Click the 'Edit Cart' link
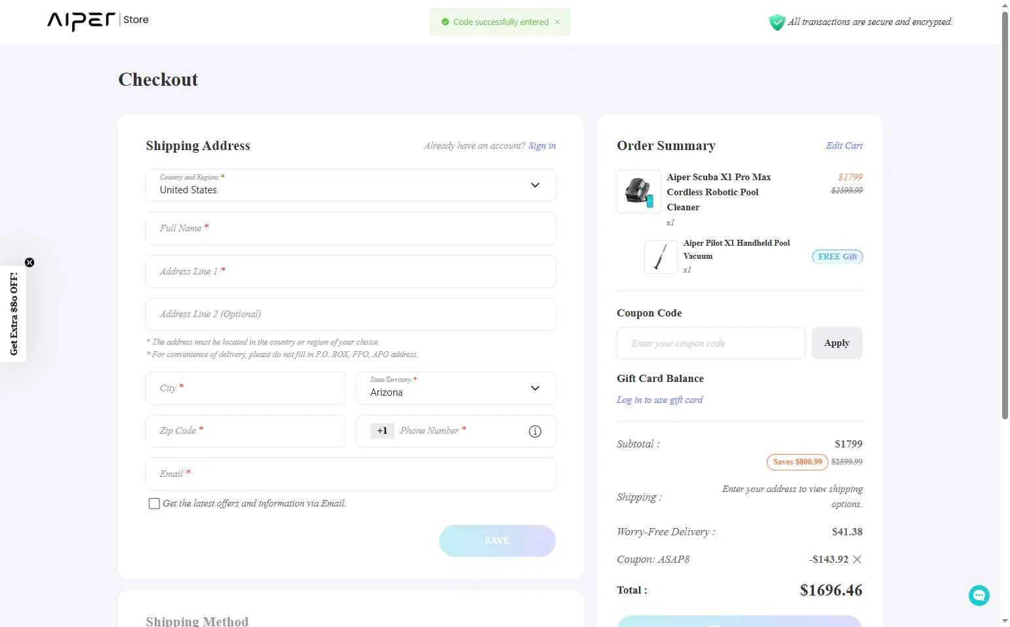The height and width of the screenshot is (627, 1010). click(844, 145)
